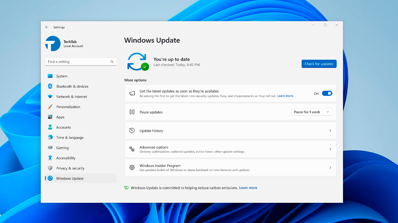Viewport: 398px width, 223px height.
Task: Click Learn more link about carbon emissions
Action: coord(248,188)
